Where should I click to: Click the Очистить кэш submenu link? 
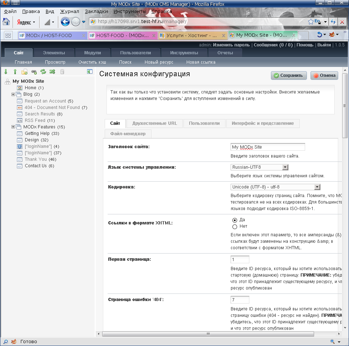[x=92, y=62]
